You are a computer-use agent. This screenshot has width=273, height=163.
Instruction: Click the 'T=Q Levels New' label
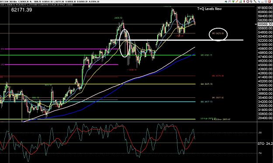210,9
